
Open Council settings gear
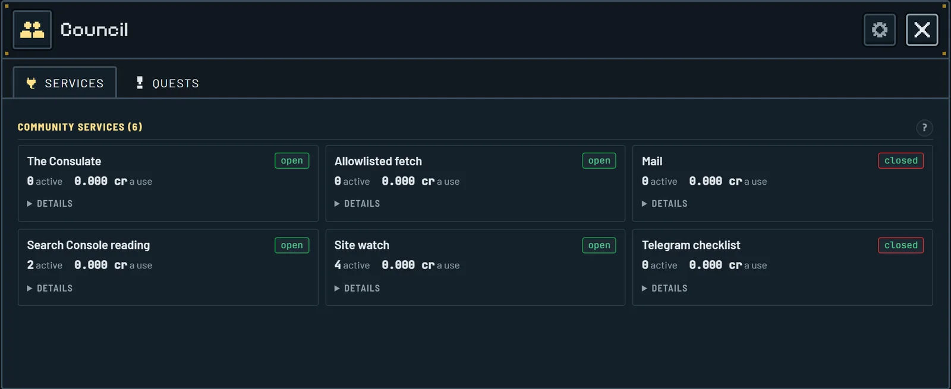[x=879, y=30]
